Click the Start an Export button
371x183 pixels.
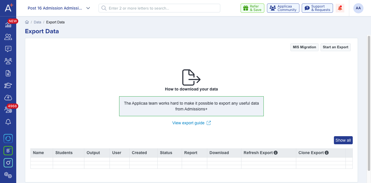tap(336, 47)
